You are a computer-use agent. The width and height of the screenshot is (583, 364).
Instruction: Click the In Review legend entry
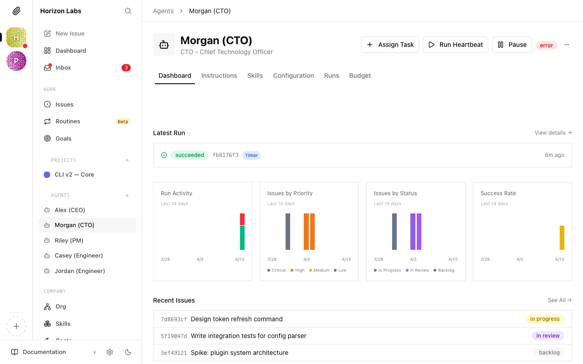click(418, 270)
